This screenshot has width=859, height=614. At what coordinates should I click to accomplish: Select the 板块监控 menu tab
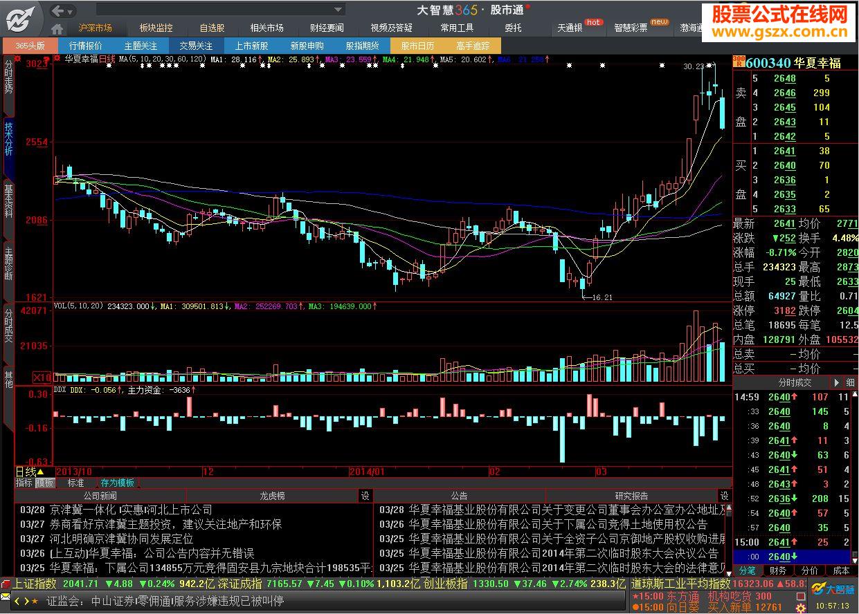tap(156, 28)
